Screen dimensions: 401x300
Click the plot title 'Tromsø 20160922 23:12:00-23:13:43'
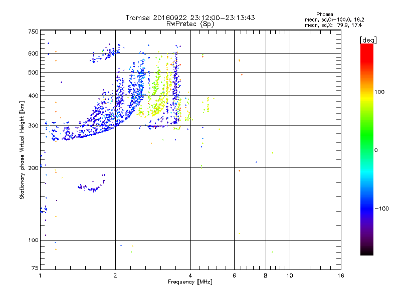click(x=190, y=17)
